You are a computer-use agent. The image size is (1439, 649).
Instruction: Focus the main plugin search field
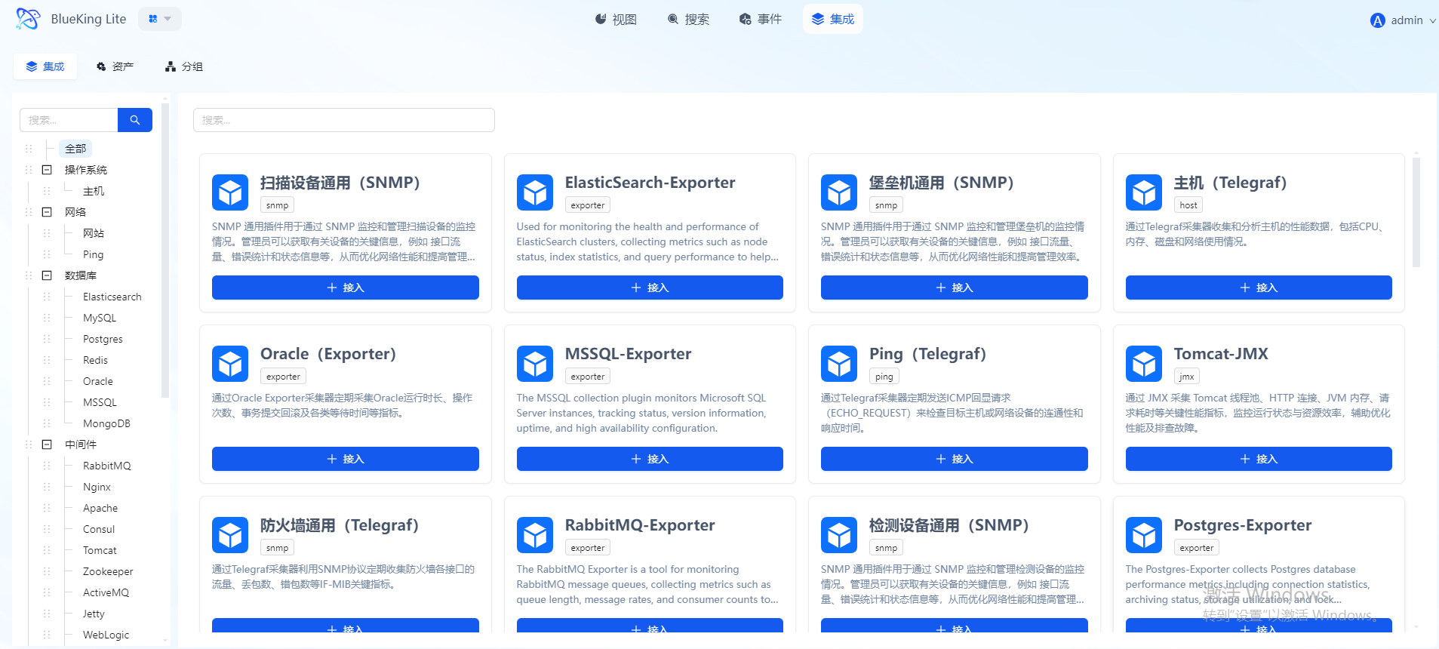pyautogui.click(x=344, y=120)
